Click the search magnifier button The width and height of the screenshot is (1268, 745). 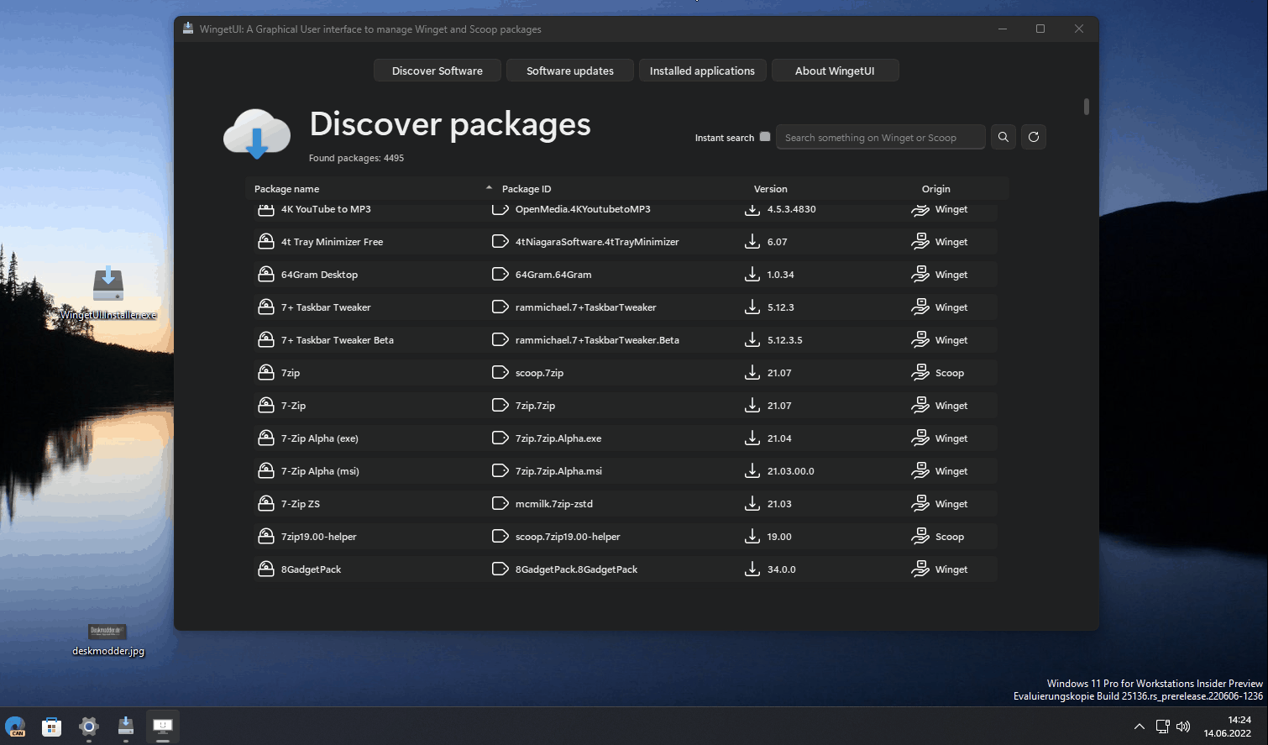point(1003,137)
